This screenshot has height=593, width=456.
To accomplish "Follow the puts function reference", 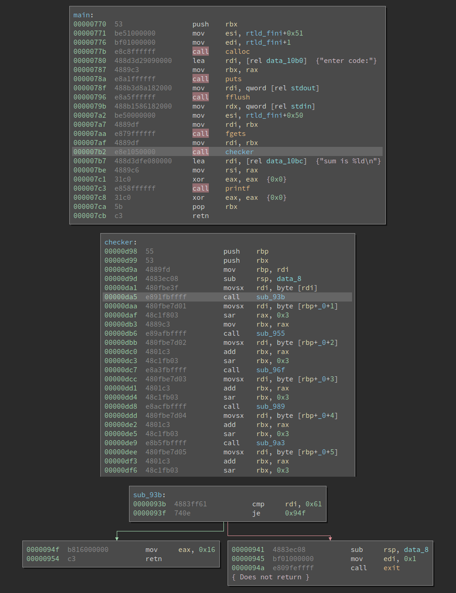I will (x=233, y=79).
